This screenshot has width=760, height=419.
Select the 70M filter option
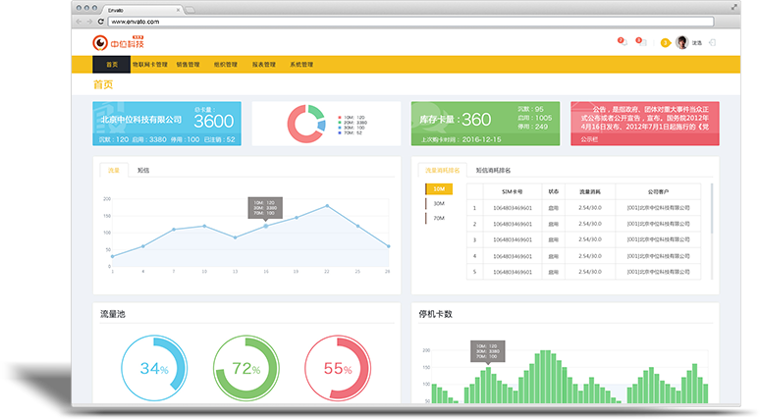pyautogui.click(x=438, y=217)
